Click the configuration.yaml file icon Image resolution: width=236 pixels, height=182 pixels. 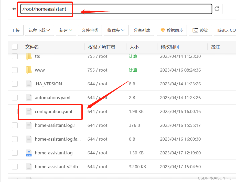click(x=29, y=111)
